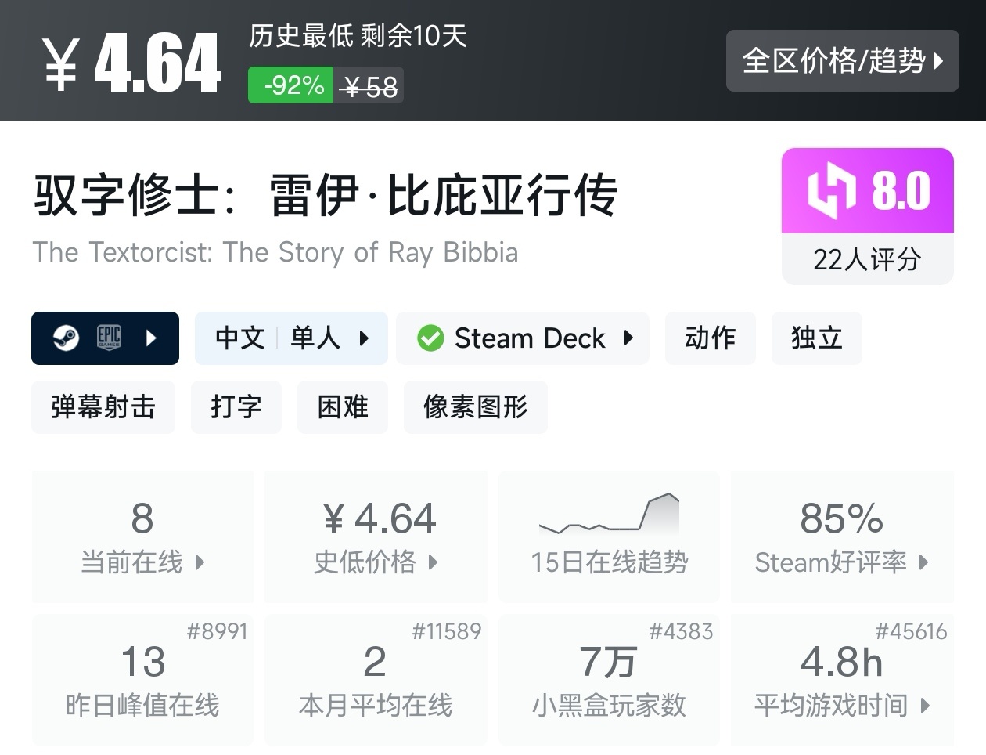This screenshot has width=986, height=755.
Task: Expand the 中文 单人 language options
Action: pyautogui.click(x=291, y=338)
